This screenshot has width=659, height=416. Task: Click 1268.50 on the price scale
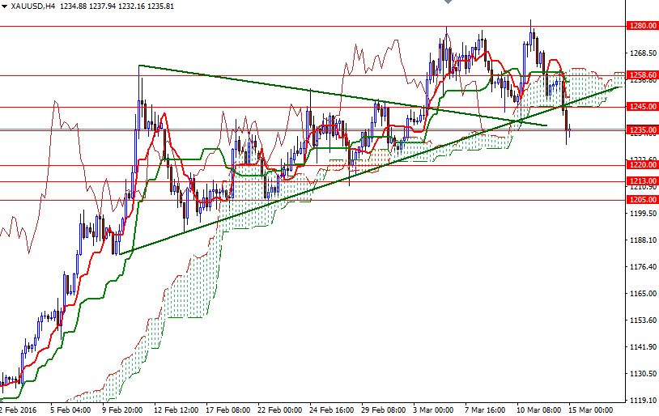pos(641,53)
